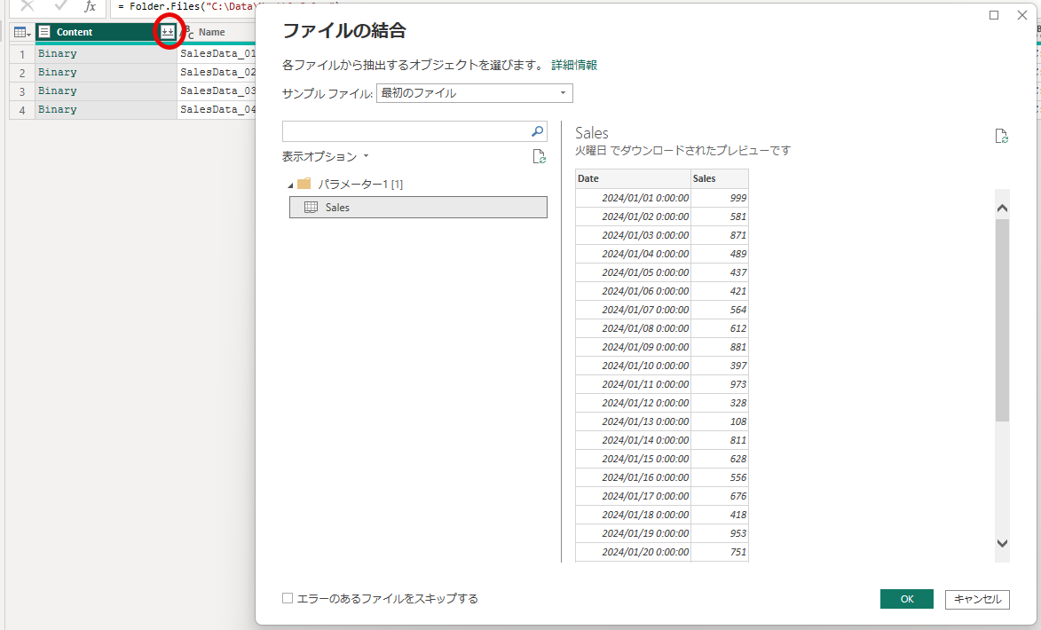Click the preview refresh icon at top right
The image size is (1041, 630).
click(x=1001, y=136)
